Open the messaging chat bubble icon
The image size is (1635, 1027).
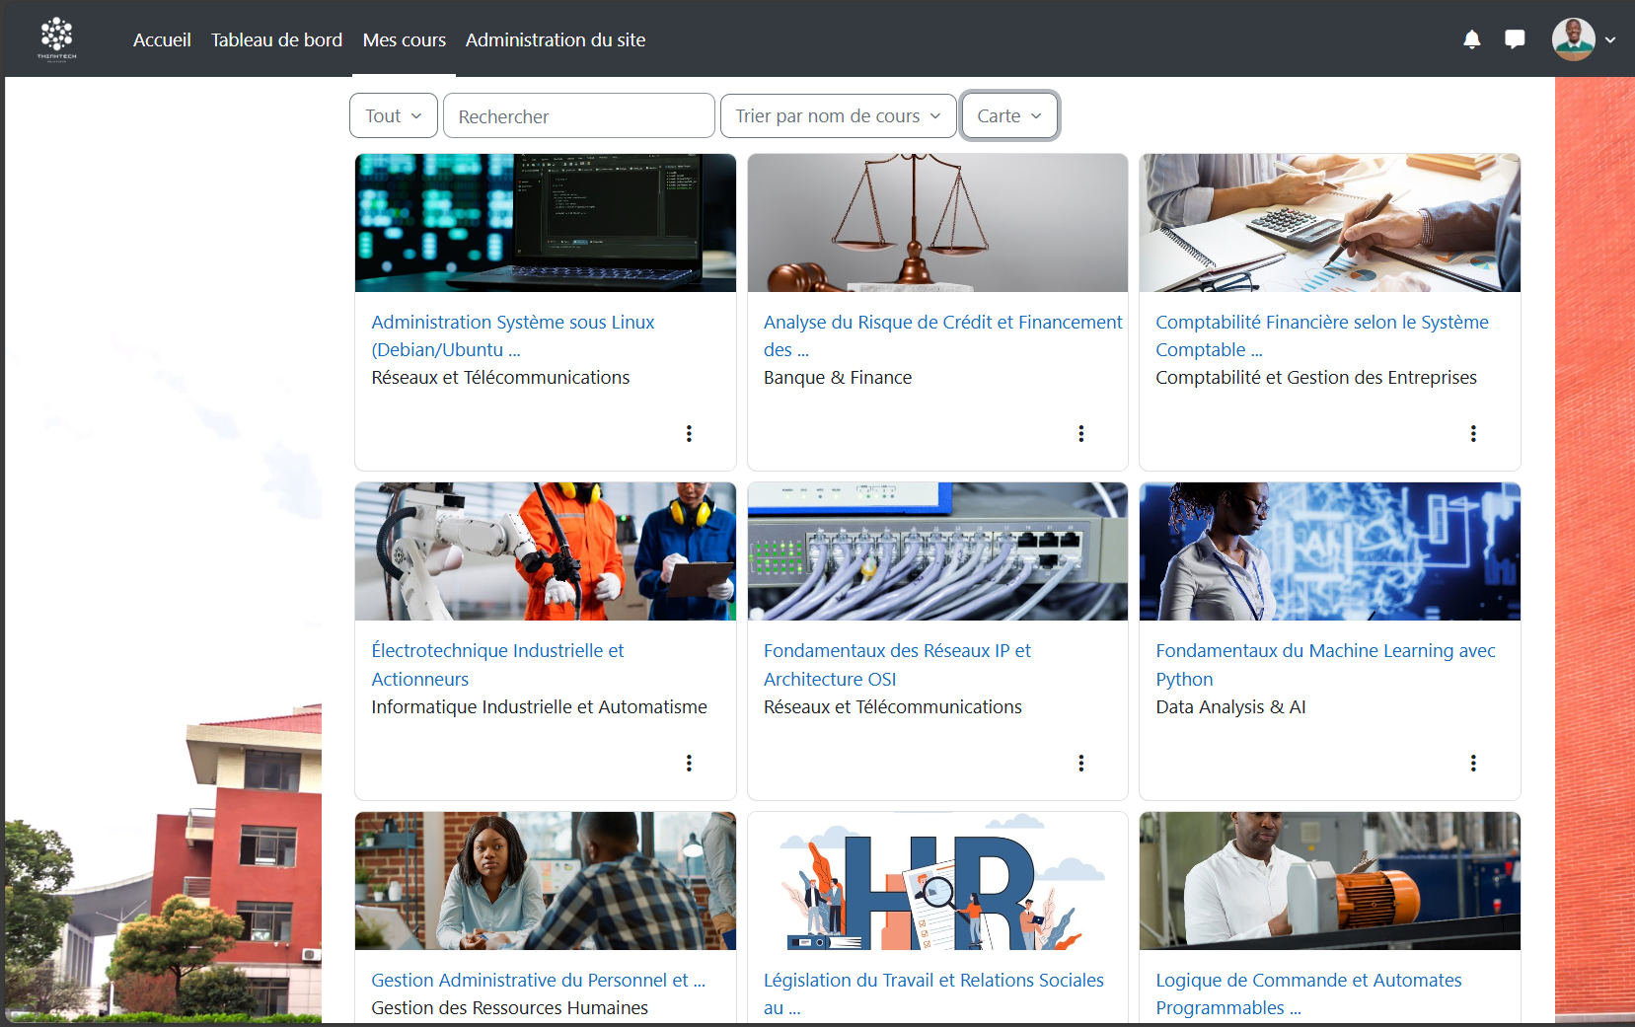pyautogui.click(x=1515, y=39)
